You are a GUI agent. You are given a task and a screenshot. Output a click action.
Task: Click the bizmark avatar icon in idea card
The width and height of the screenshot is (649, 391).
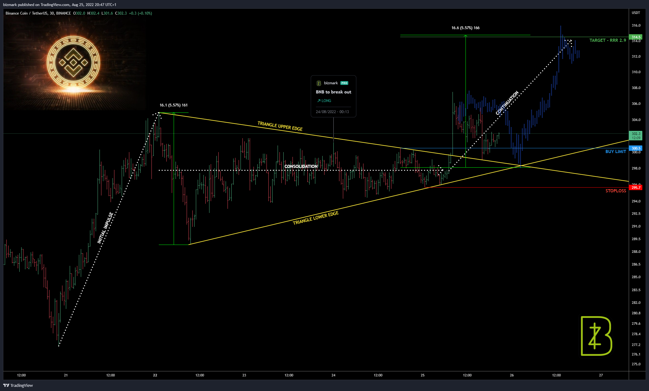(x=319, y=83)
